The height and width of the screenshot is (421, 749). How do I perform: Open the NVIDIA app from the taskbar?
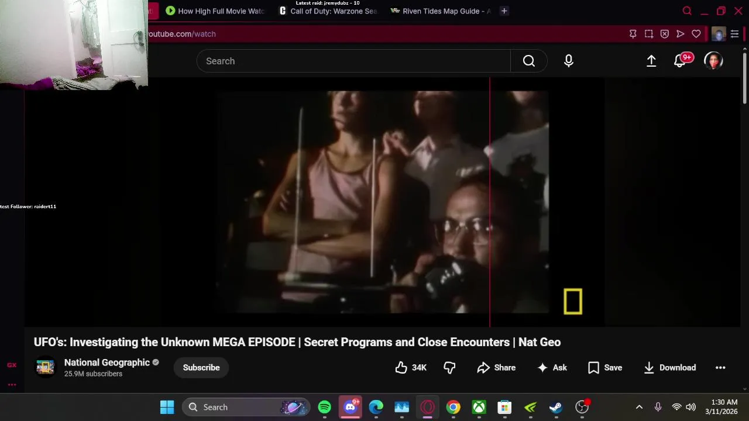(x=531, y=407)
